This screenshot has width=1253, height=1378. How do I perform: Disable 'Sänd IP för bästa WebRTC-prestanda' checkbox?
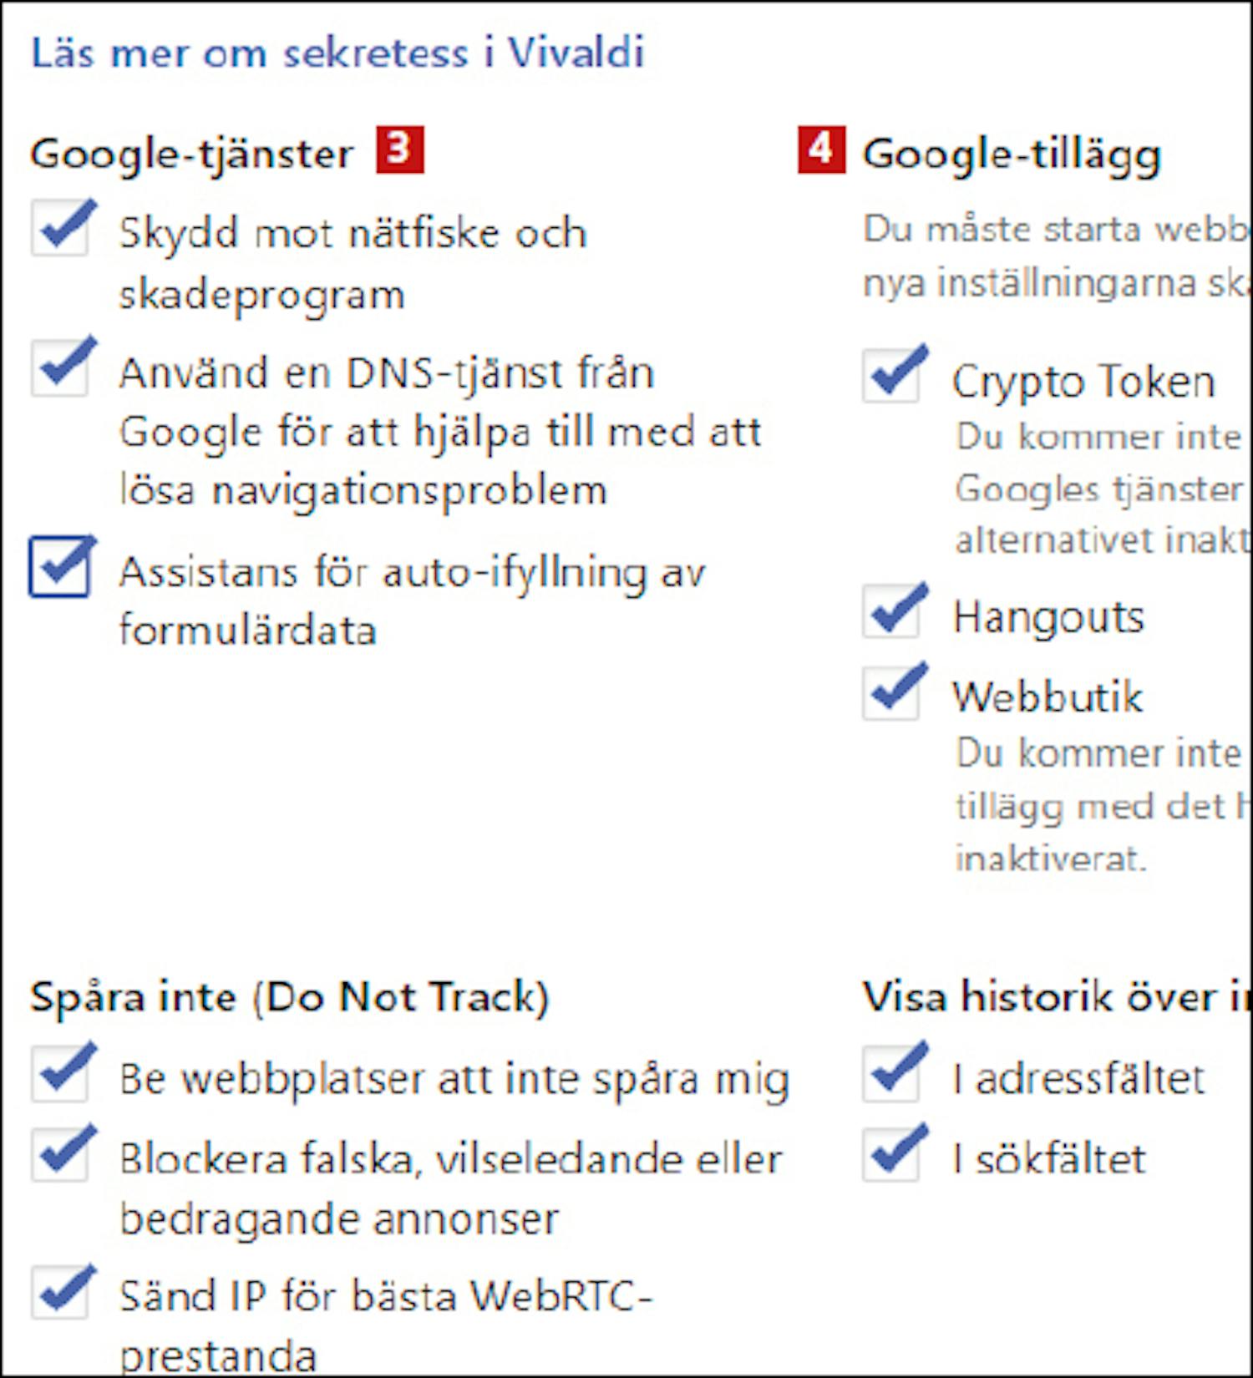(x=60, y=1292)
